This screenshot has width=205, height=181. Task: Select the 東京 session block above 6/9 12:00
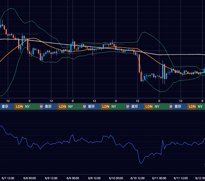tap(93, 106)
